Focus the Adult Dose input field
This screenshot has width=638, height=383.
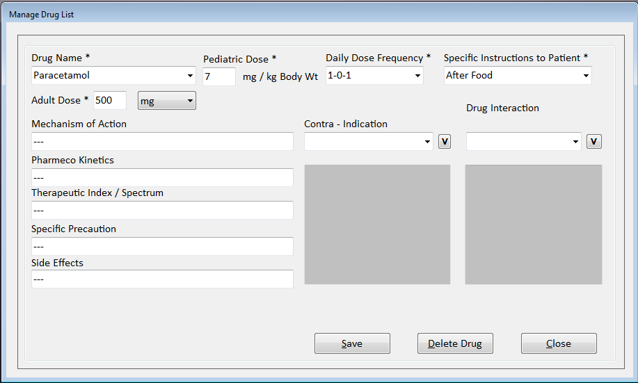pyautogui.click(x=109, y=100)
